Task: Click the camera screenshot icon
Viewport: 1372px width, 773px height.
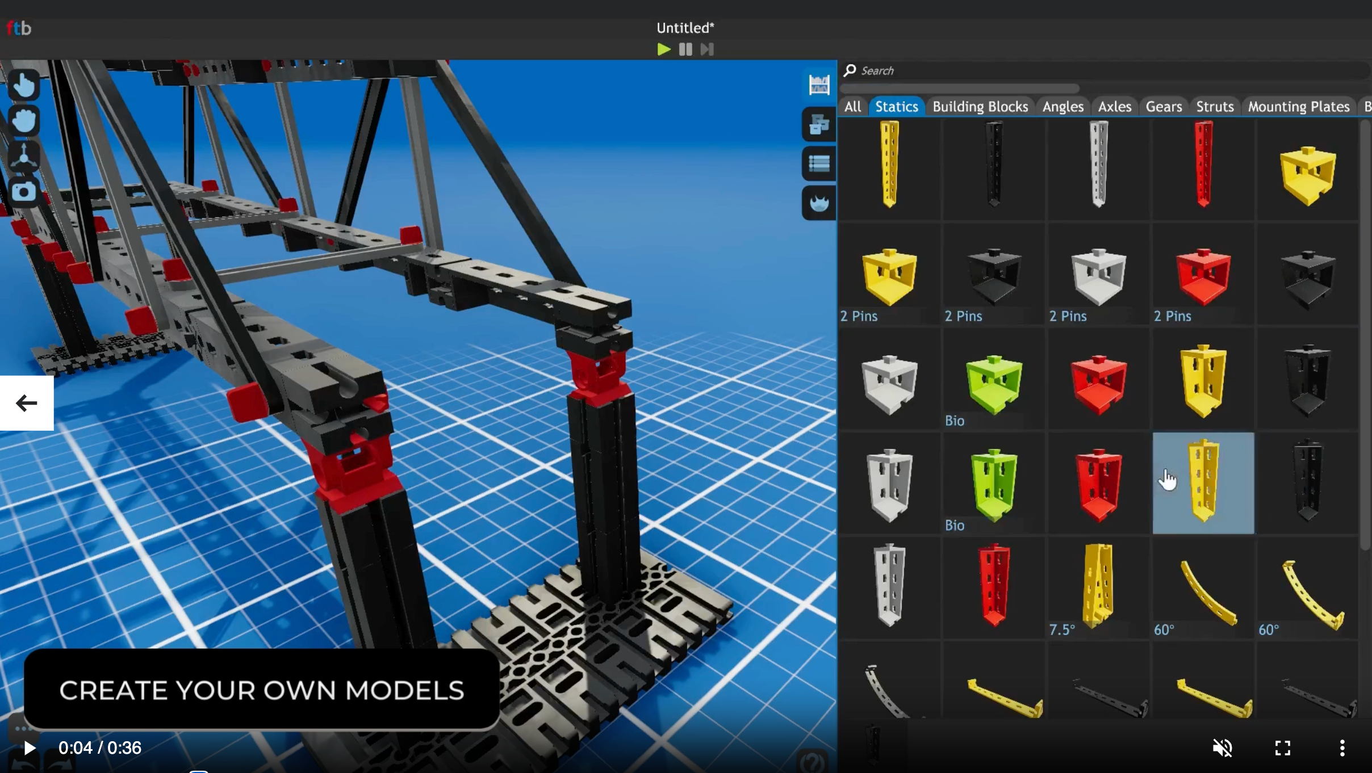Action: tap(23, 192)
